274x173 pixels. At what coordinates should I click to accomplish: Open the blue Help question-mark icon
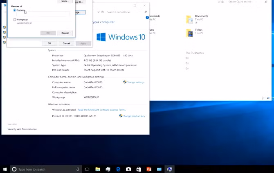[x=147, y=18]
